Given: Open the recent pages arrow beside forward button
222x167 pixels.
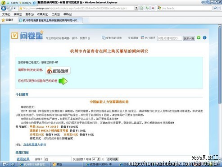Looking at the screenshot, I should (x=14, y=8).
